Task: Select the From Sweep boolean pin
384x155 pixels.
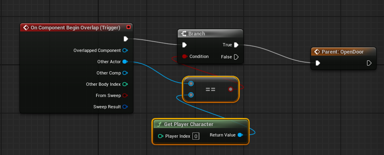Action: click(125, 95)
